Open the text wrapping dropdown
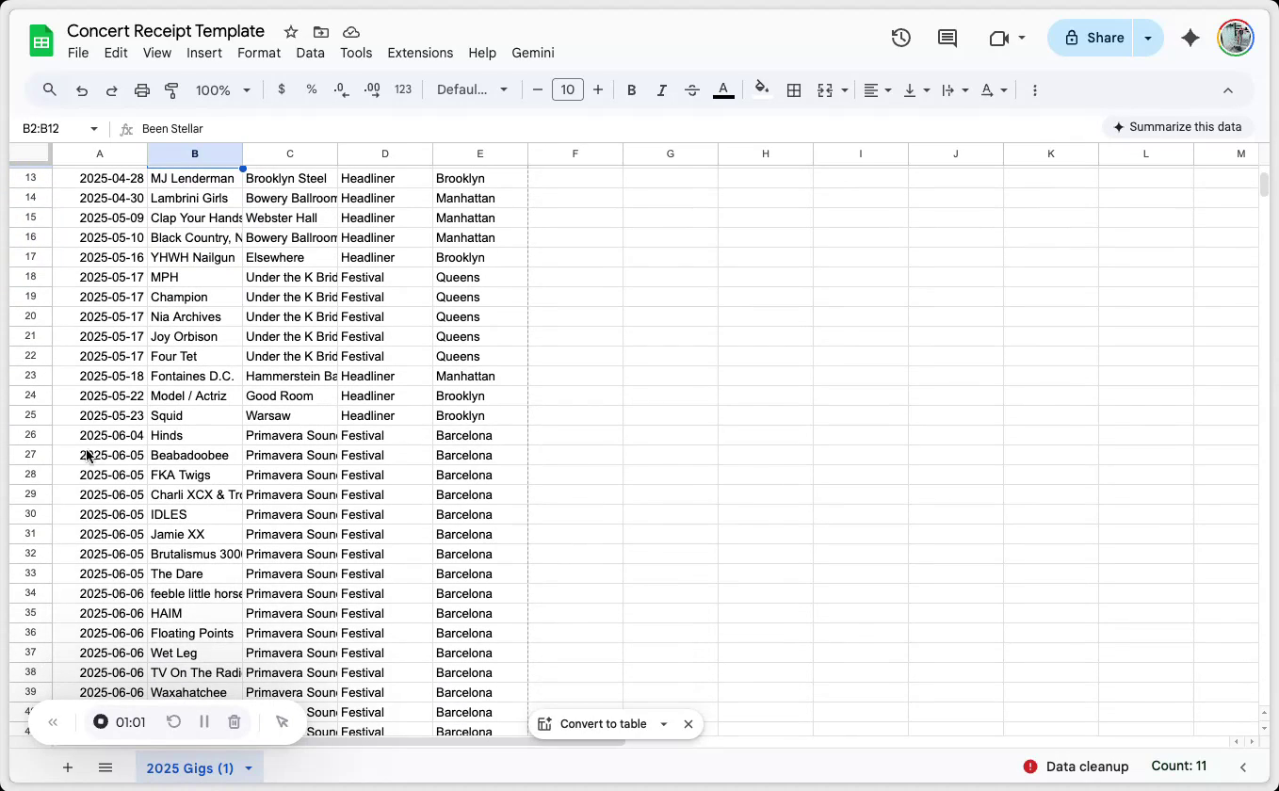 click(x=955, y=90)
